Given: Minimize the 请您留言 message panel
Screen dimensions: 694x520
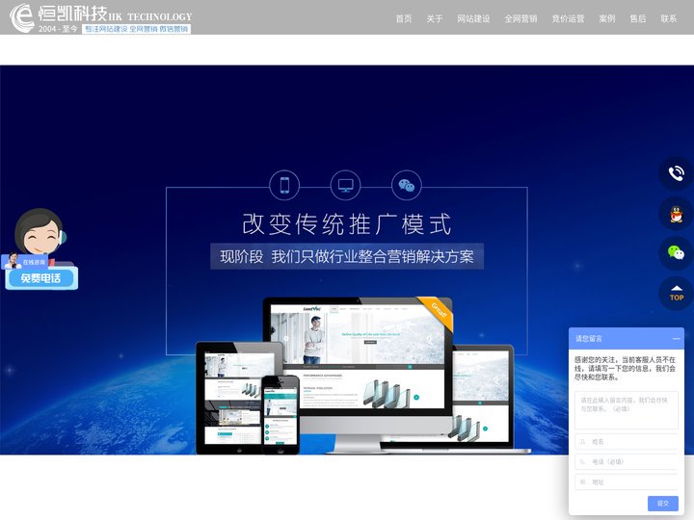Looking at the screenshot, I should (676, 339).
